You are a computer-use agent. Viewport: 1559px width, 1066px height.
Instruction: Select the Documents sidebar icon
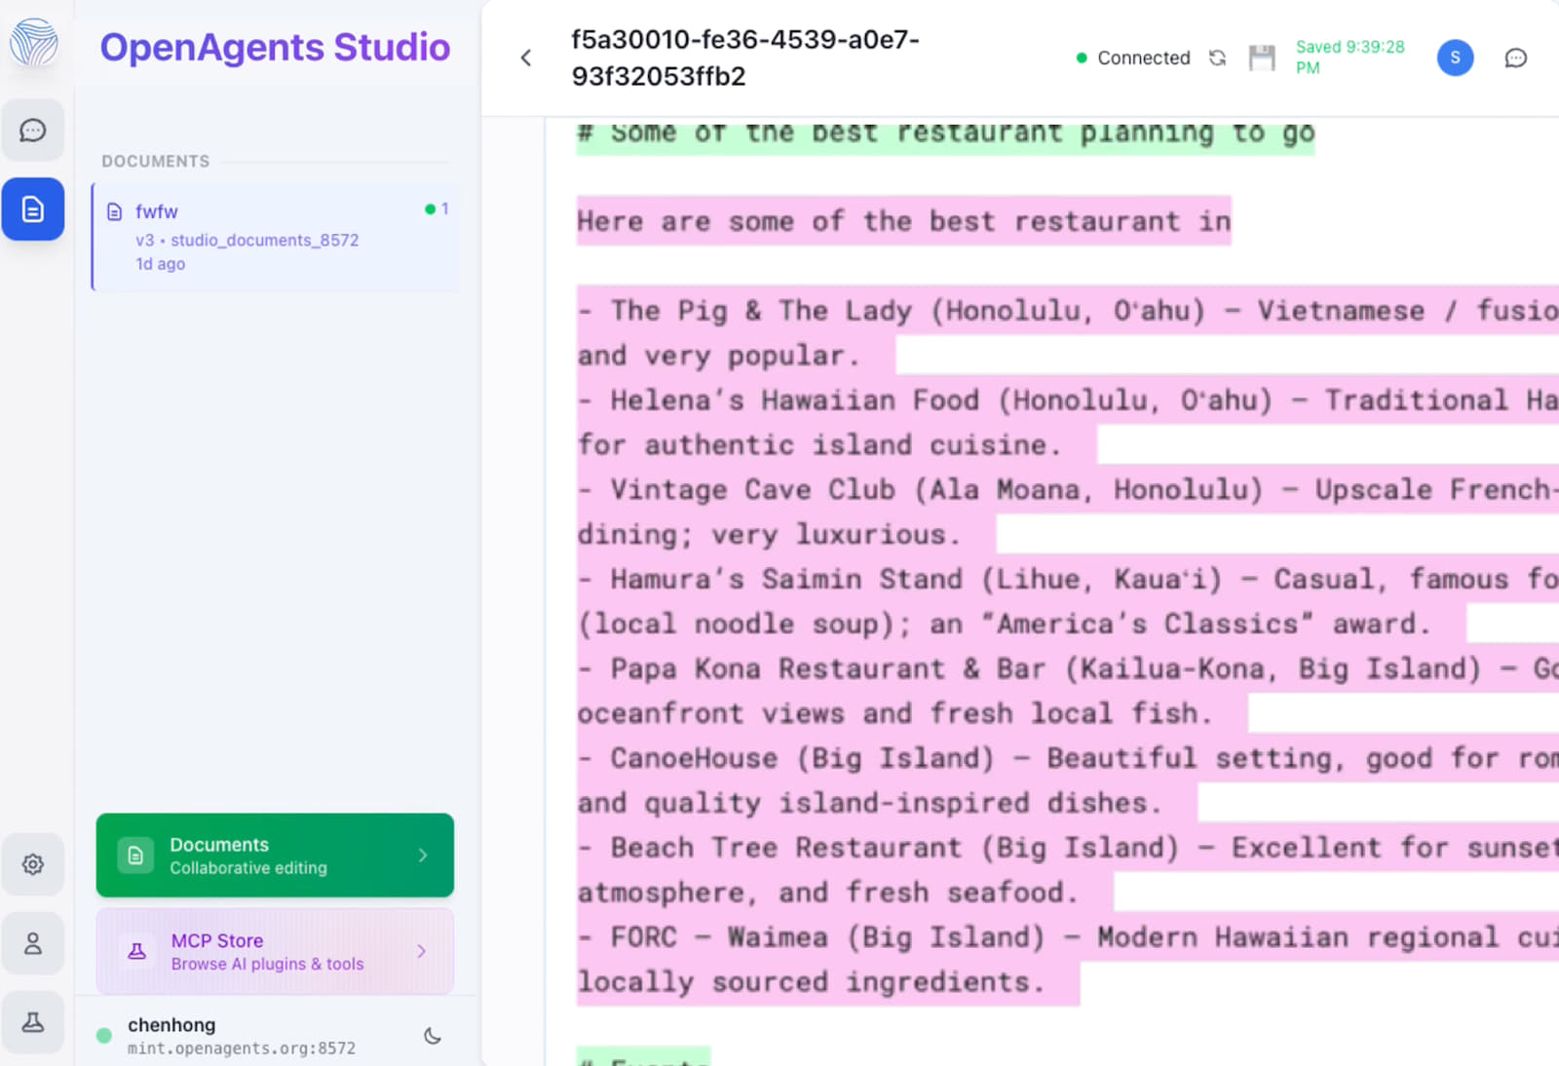(x=33, y=209)
